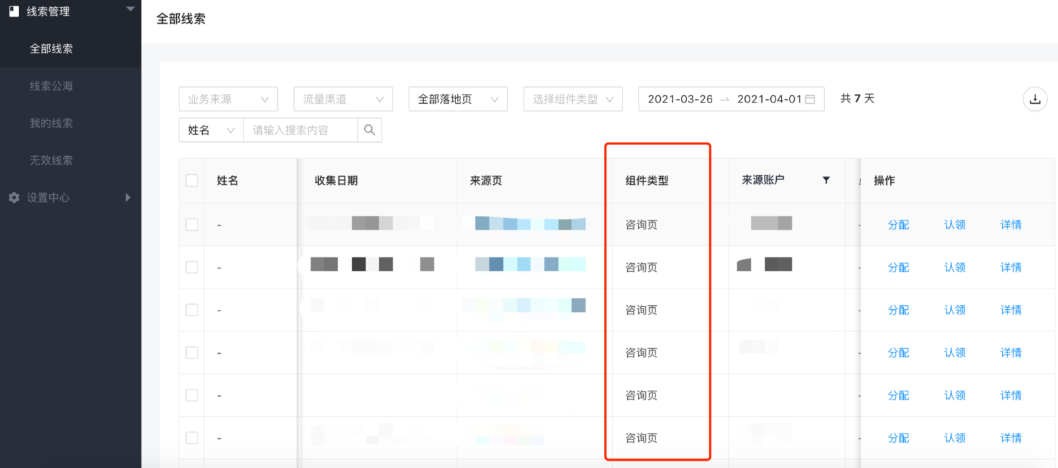Click 咨询页 cell in the fourth row

641,353
